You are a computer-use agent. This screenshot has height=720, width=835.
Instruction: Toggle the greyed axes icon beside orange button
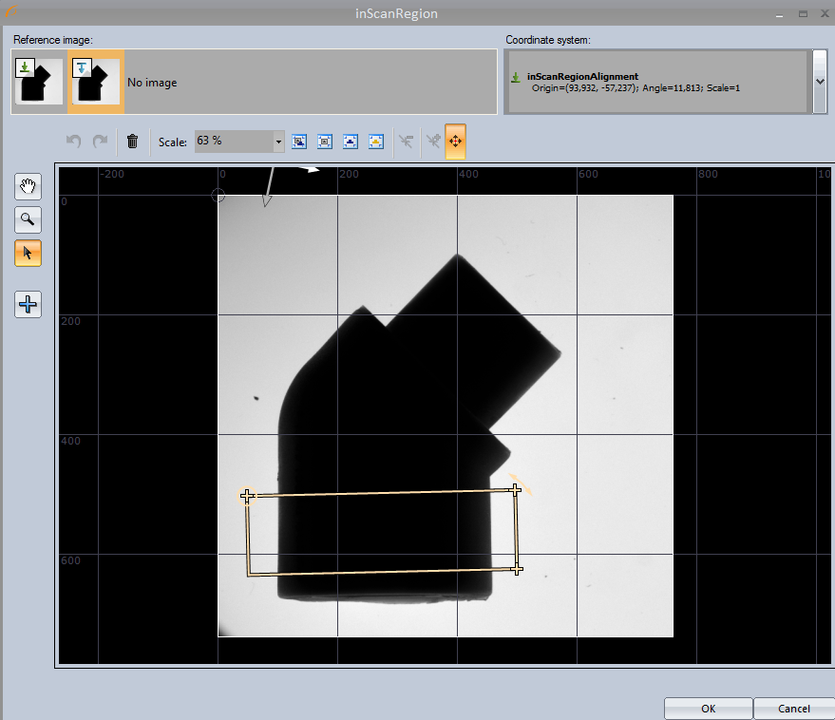click(x=430, y=142)
